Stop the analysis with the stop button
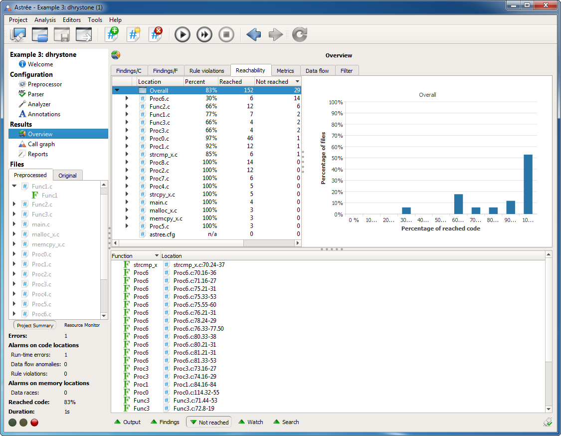This screenshot has width=561, height=436. point(226,35)
